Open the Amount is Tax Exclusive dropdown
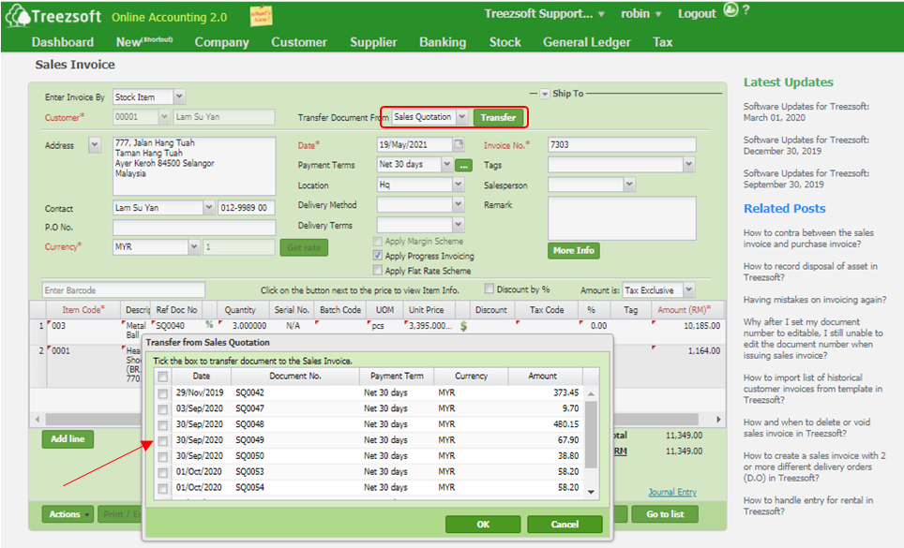Viewport: 904px width, 548px height. point(689,290)
